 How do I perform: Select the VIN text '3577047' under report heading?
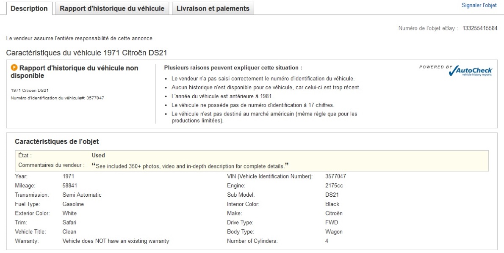(95, 98)
